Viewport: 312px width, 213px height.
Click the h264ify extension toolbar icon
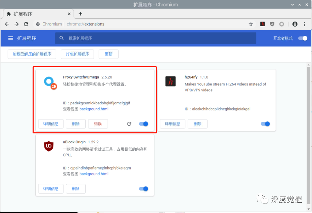point(262,24)
